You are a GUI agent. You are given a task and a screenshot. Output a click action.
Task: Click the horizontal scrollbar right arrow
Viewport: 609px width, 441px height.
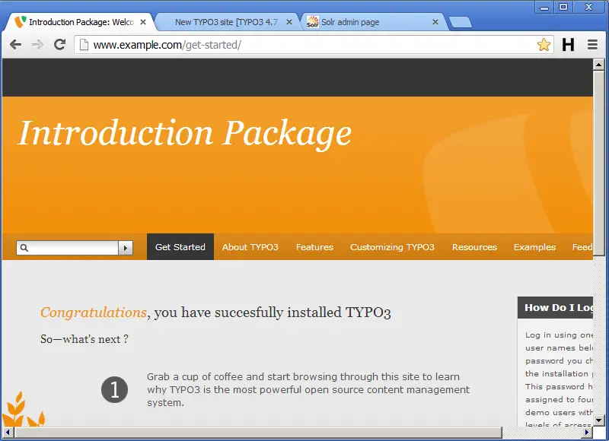[x=587, y=432]
